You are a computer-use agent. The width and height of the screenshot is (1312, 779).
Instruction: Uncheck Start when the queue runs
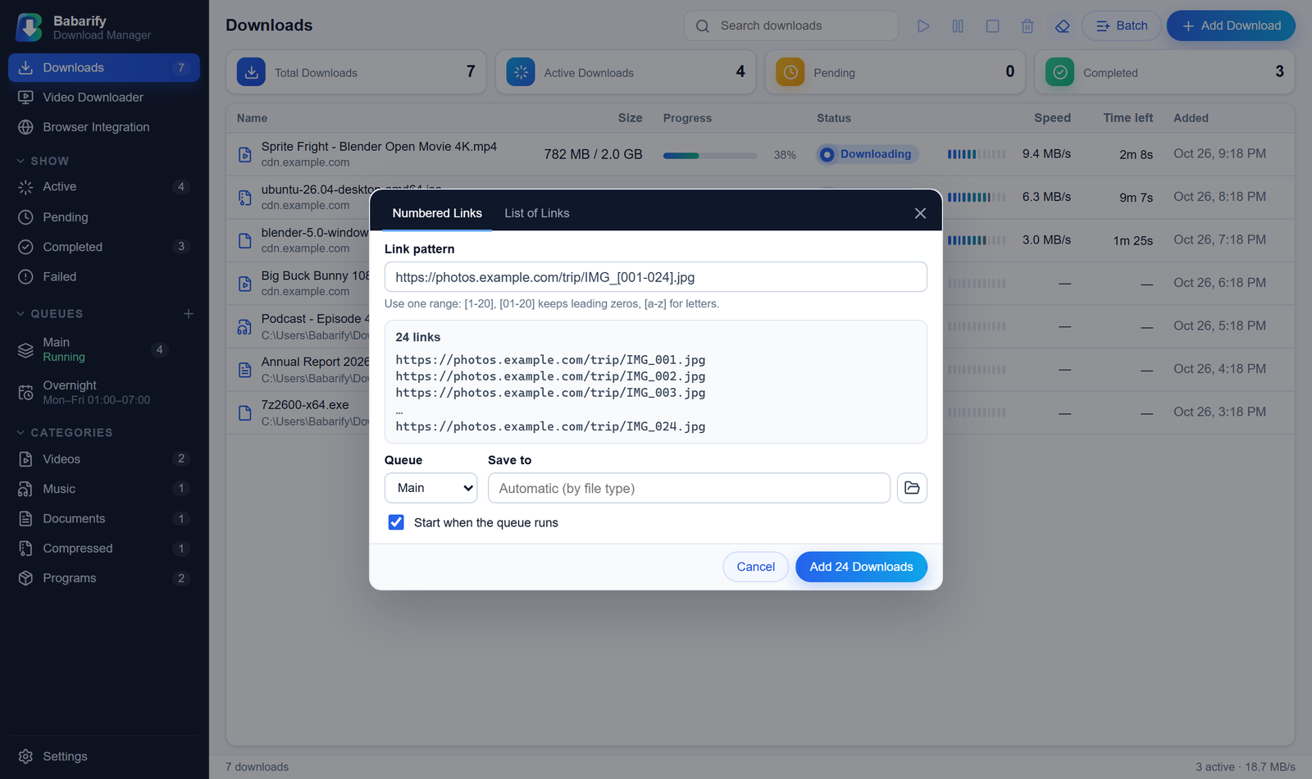click(396, 522)
